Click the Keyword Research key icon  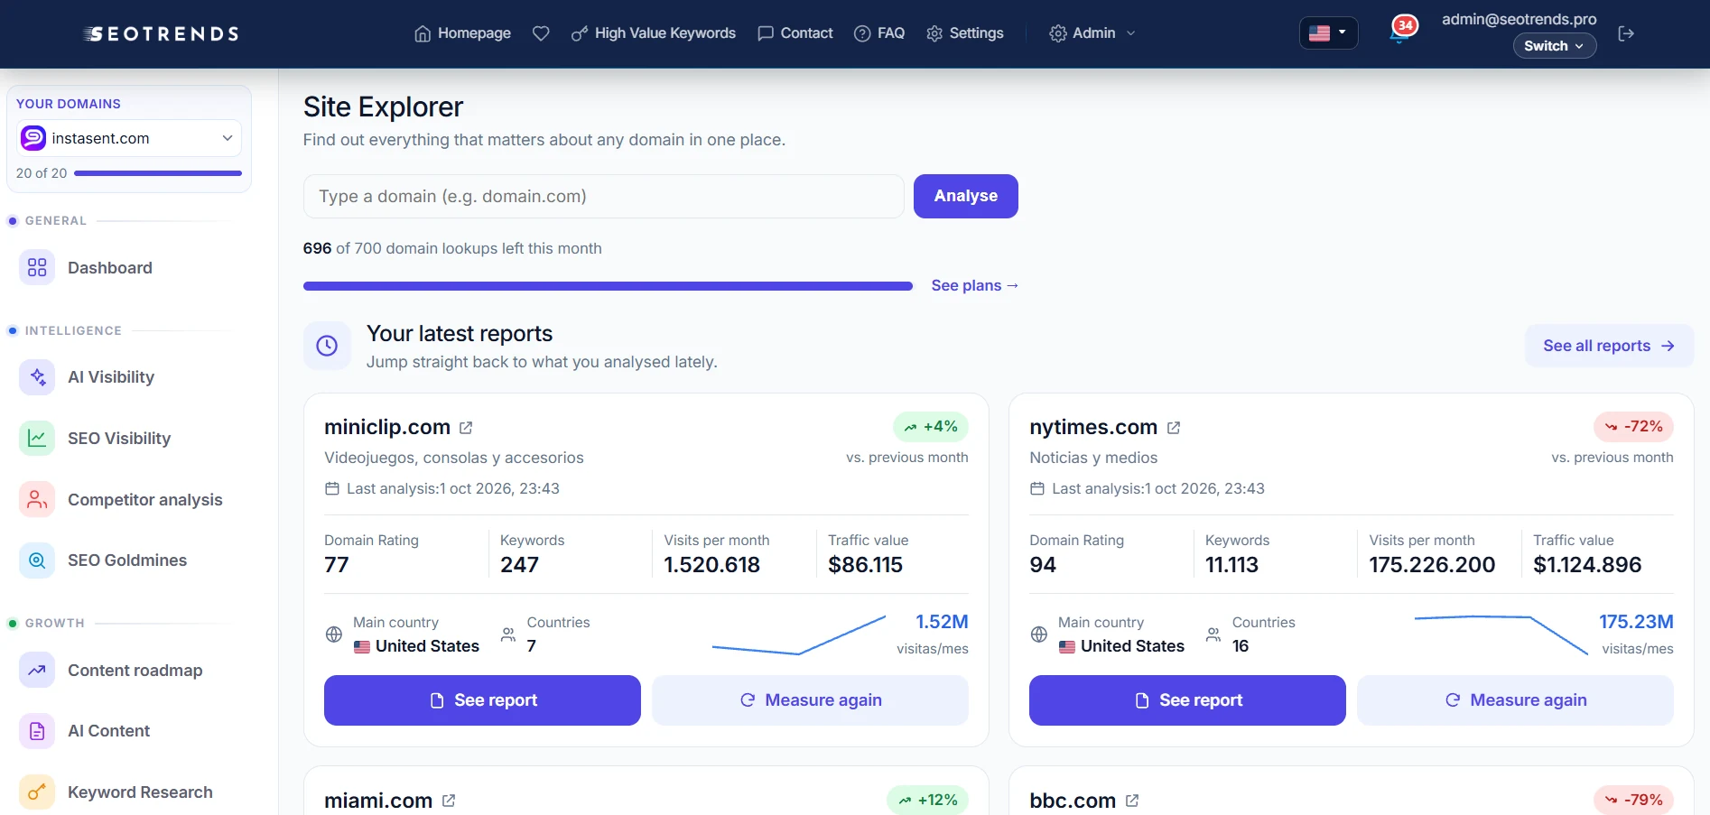click(37, 792)
